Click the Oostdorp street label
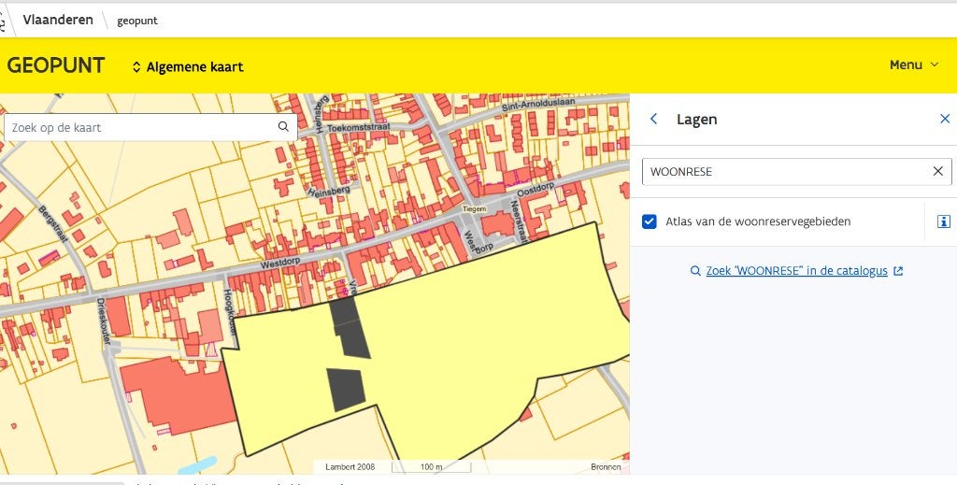 tap(536, 189)
